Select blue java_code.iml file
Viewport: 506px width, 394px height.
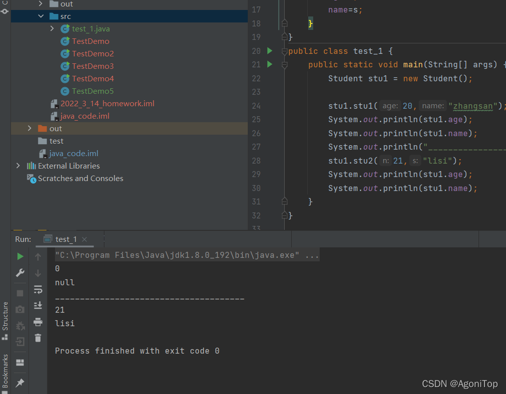click(73, 154)
